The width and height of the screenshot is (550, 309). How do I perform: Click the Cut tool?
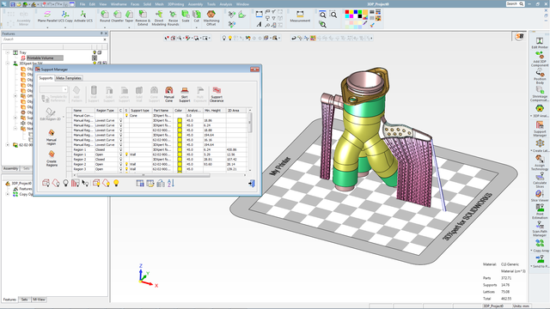pyautogui.click(x=197, y=16)
